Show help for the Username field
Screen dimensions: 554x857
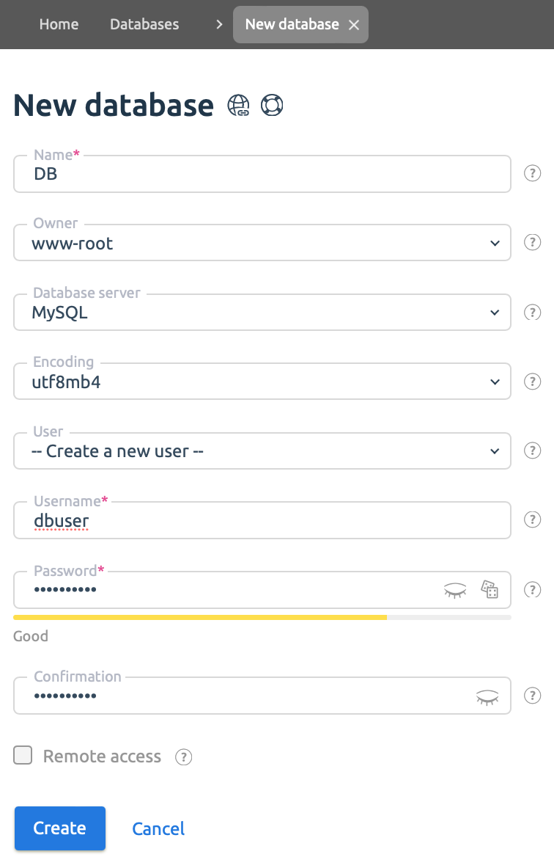532,519
